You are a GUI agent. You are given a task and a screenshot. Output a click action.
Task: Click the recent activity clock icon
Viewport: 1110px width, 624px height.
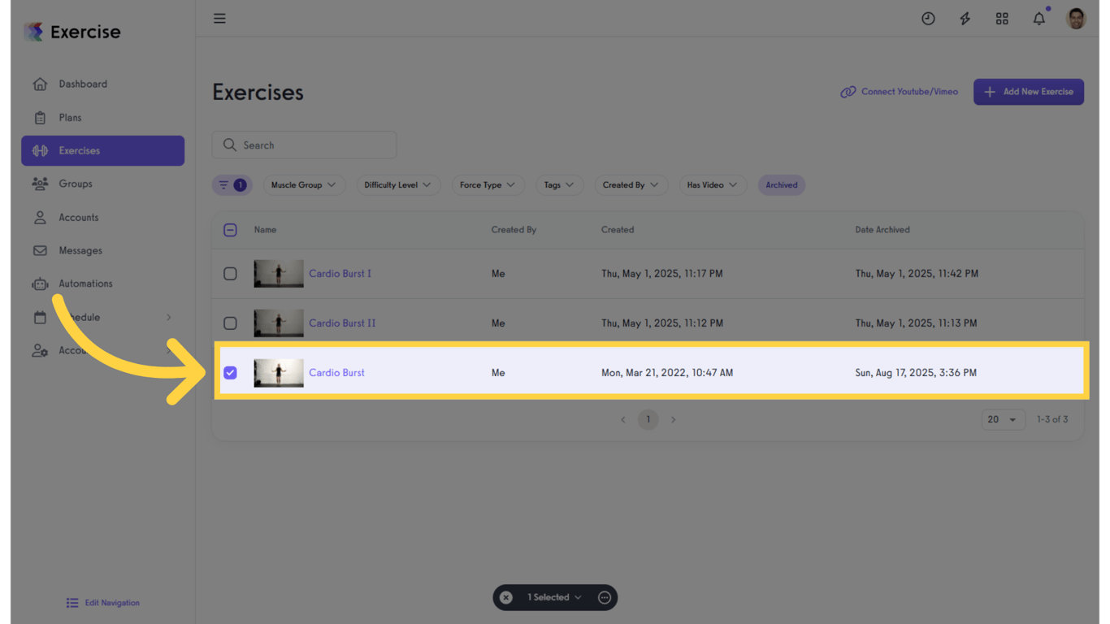[928, 18]
